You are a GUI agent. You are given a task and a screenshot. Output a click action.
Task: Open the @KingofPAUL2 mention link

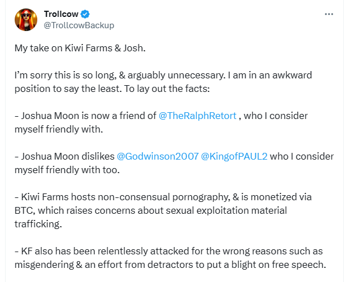tap(221, 156)
